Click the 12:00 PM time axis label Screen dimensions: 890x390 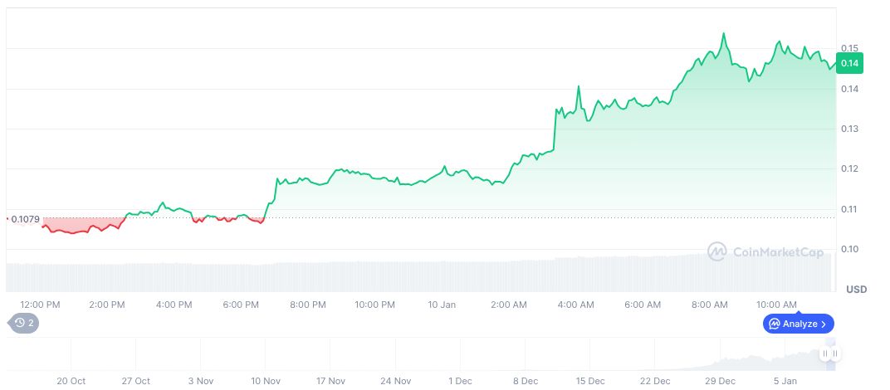point(39,305)
